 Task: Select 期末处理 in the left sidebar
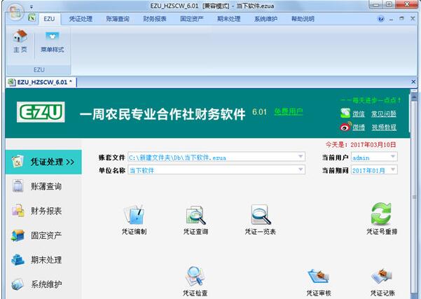pos(43,260)
